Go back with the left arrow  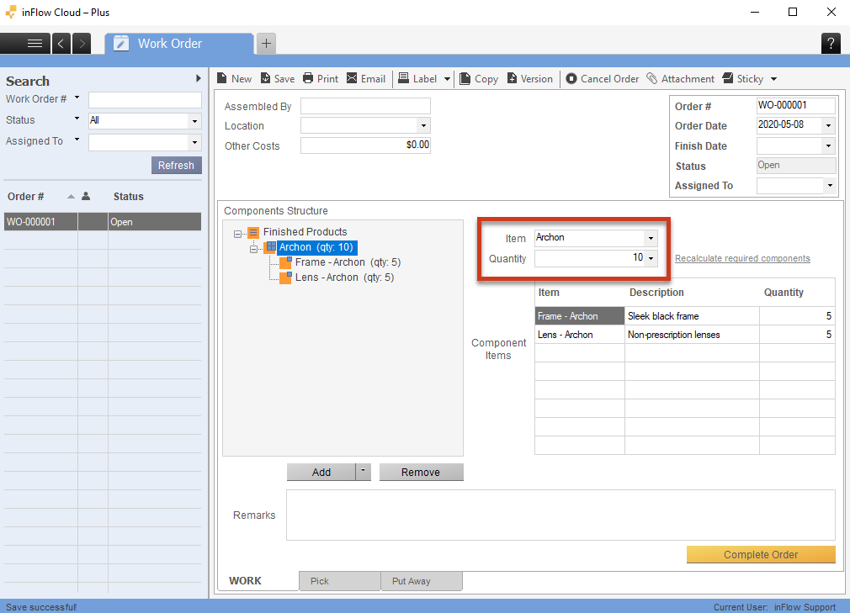click(x=61, y=44)
